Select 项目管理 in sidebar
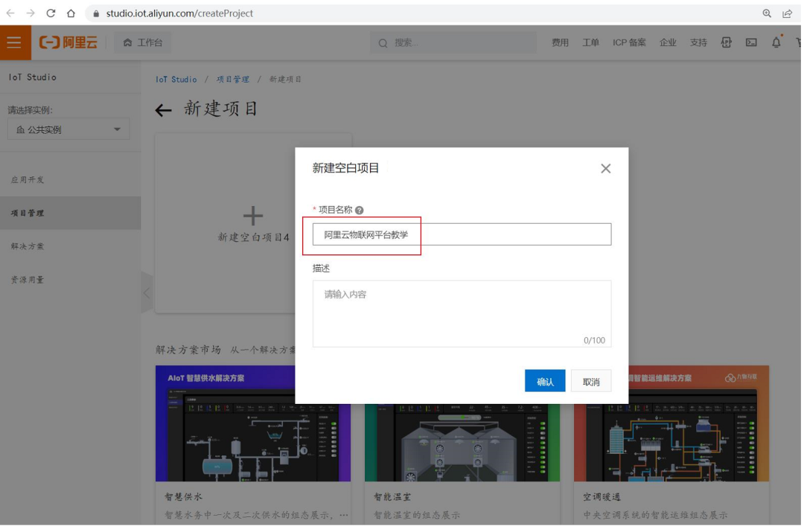The image size is (804, 526). (x=70, y=213)
